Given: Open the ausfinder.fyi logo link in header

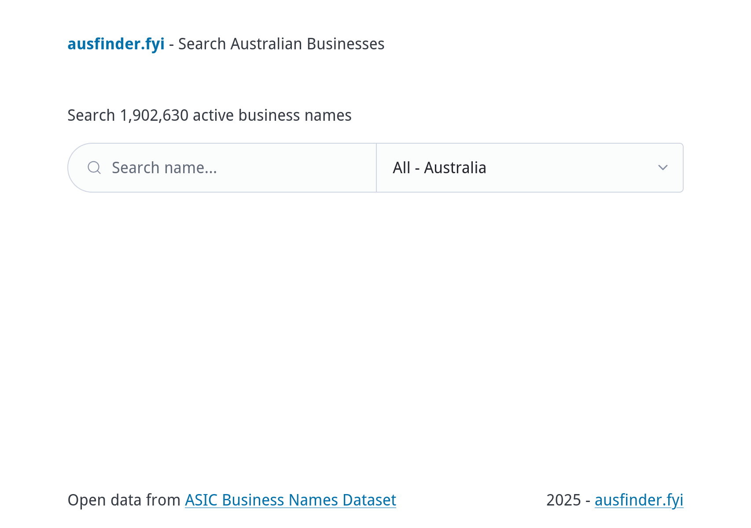Looking at the screenshot, I should tap(116, 44).
